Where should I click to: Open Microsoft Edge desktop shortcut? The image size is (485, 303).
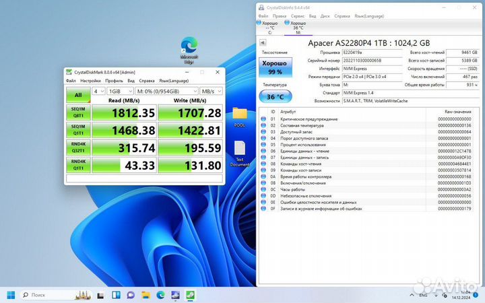point(189,50)
